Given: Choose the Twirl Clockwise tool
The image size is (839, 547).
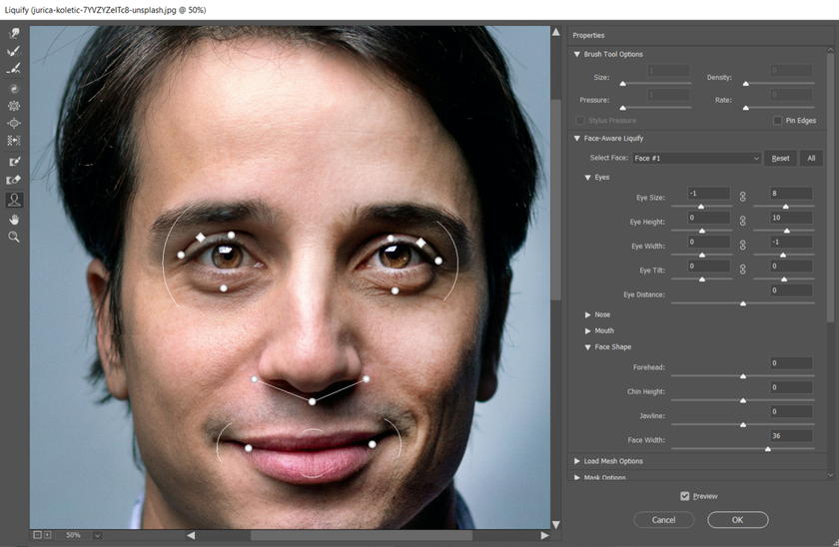Looking at the screenshot, I should click(x=14, y=88).
